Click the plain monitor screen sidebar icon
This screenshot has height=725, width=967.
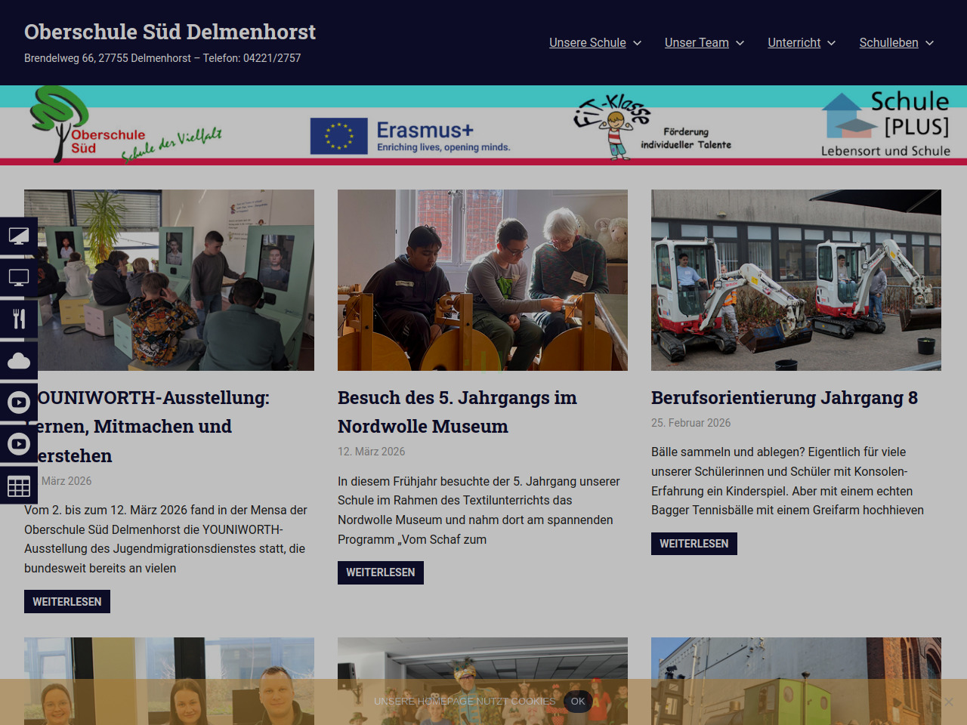[18, 278]
